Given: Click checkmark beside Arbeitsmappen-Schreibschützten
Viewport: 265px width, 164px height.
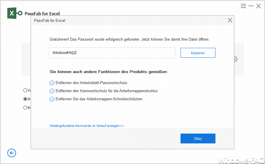Looking at the screenshot, I should tap(52, 99).
